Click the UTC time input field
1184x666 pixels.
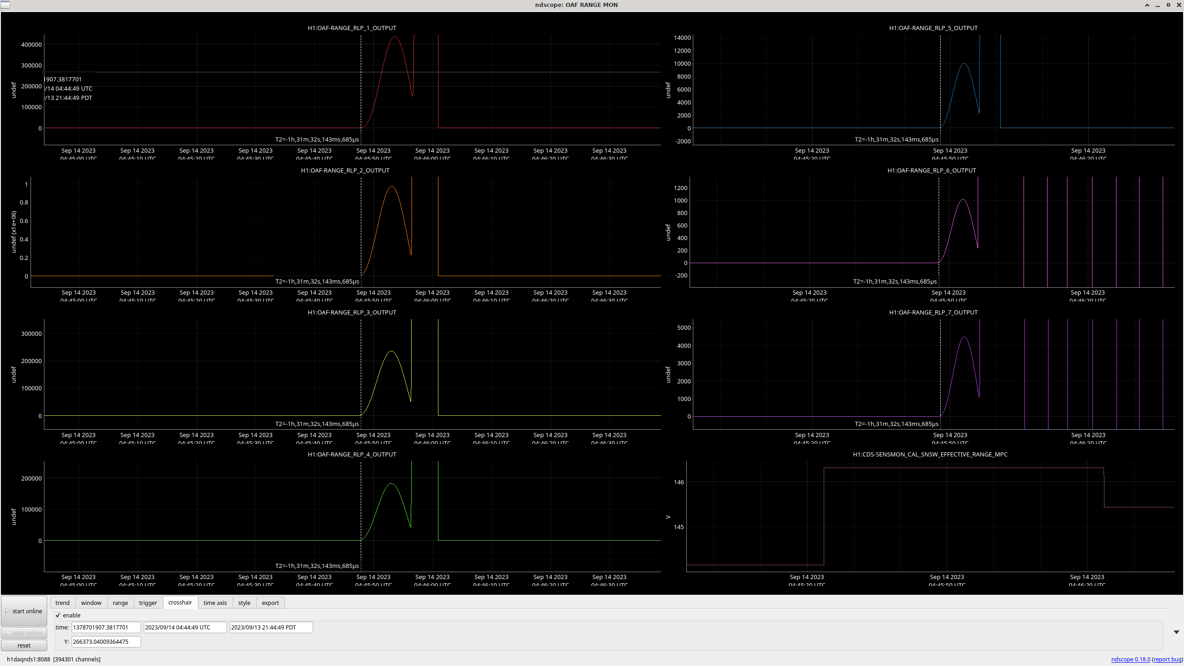(x=185, y=627)
